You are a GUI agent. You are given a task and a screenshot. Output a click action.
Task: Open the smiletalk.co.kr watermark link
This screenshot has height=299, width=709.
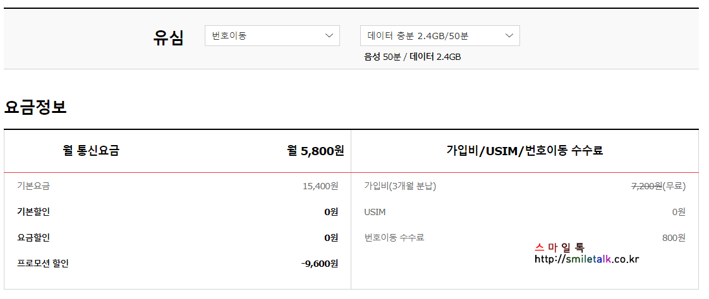click(x=586, y=259)
